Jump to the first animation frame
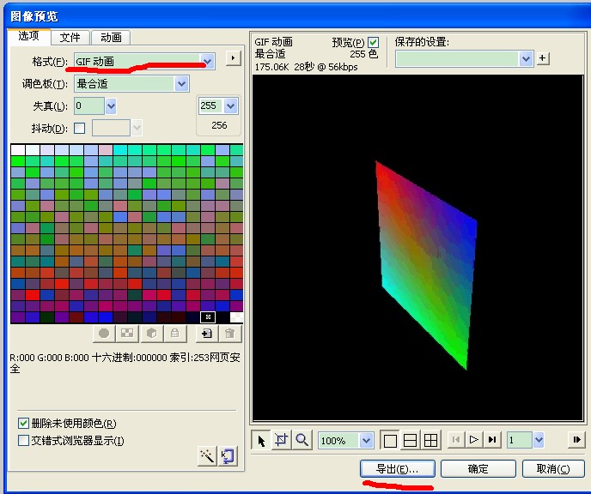Viewport: 591px width, 494px height. click(455, 440)
